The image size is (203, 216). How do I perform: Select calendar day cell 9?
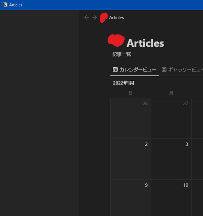point(131,198)
